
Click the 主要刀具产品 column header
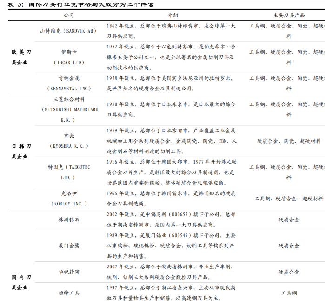tap(289, 15)
